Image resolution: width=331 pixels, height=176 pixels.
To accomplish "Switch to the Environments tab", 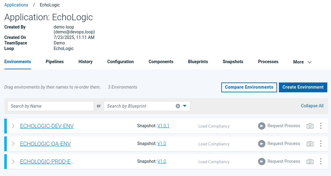I will 18,62.
